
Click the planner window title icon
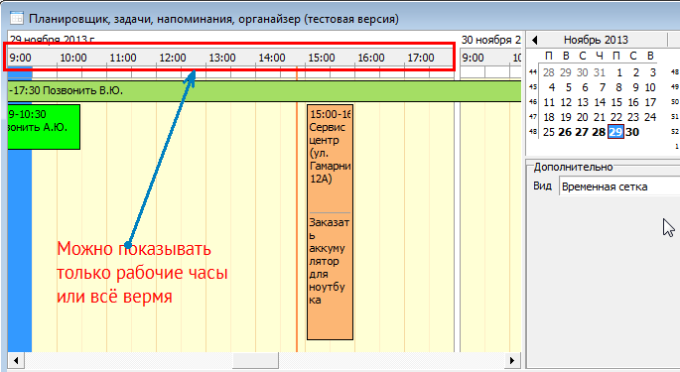tap(17, 18)
